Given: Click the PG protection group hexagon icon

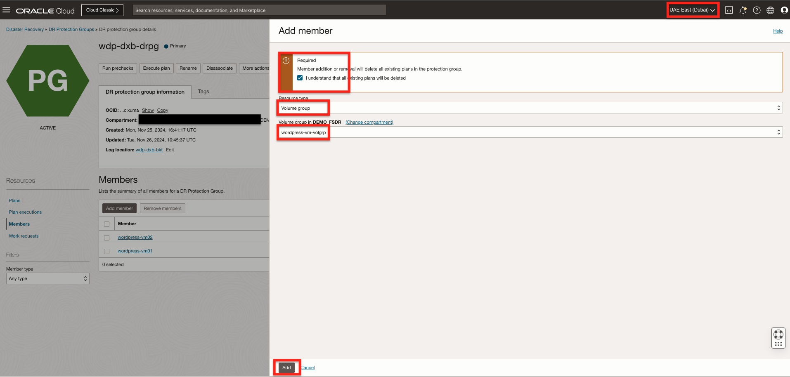Looking at the screenshot, I should (x=48, y=81).
